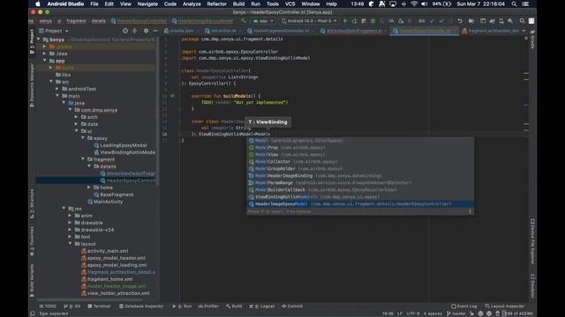Open the VCS menu
Screen dimensions: 565x317
[290, 4]
